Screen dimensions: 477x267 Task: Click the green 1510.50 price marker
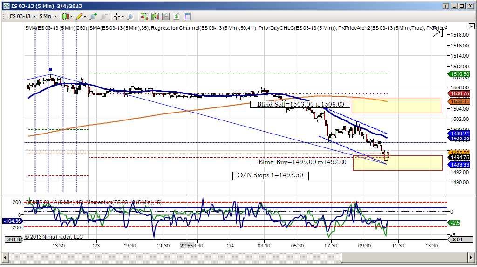pyautogui.click(x=459, y=74)
